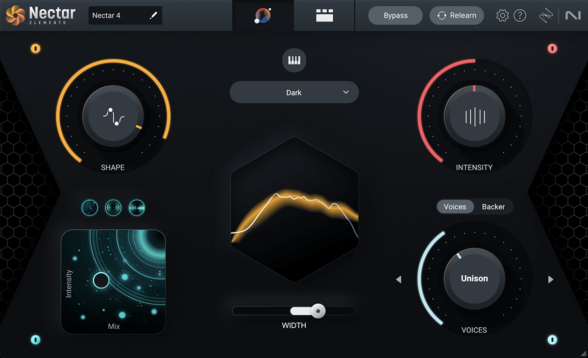The height and width of the screenshot is (358, 588).
Task: Switch to the Assistant view tab
Action: 263,15
